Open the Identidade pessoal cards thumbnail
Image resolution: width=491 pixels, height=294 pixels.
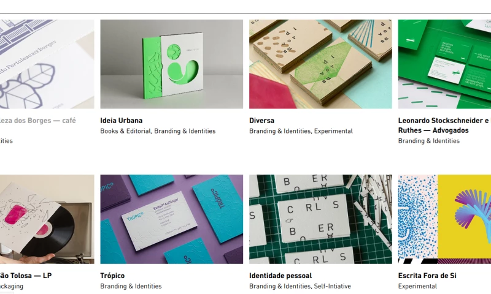click(x=320, y=219)
